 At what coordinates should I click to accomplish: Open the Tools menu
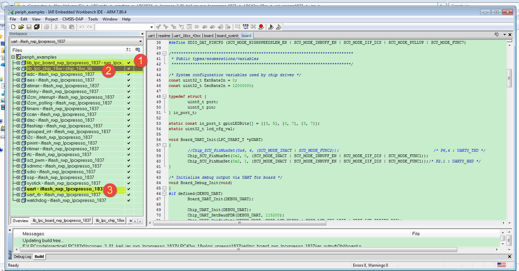92,19
